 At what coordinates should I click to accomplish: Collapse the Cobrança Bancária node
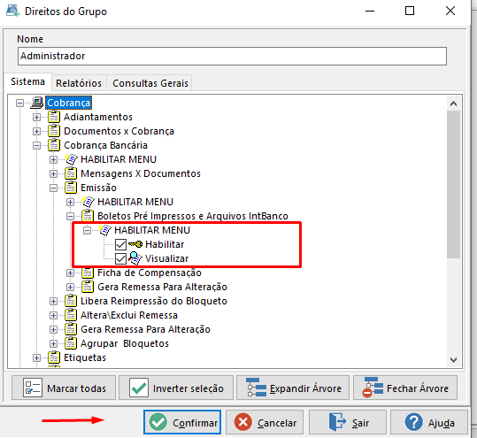tap(36, 145)
